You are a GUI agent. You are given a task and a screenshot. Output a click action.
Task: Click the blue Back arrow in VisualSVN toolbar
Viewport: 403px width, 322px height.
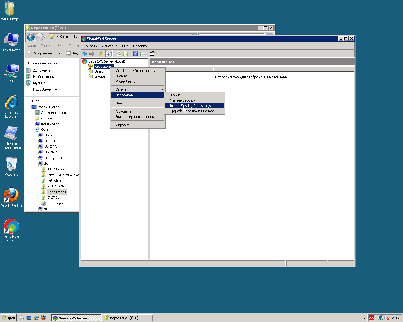click(x=85, y=53)
